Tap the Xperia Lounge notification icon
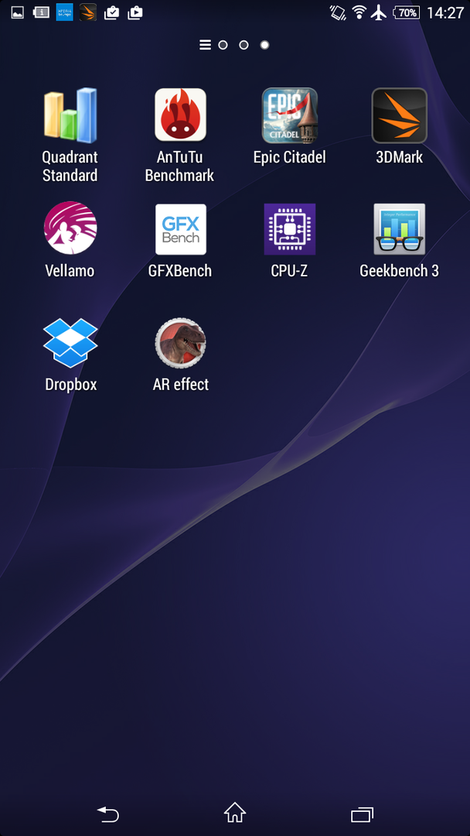 [x=64, y=12]
